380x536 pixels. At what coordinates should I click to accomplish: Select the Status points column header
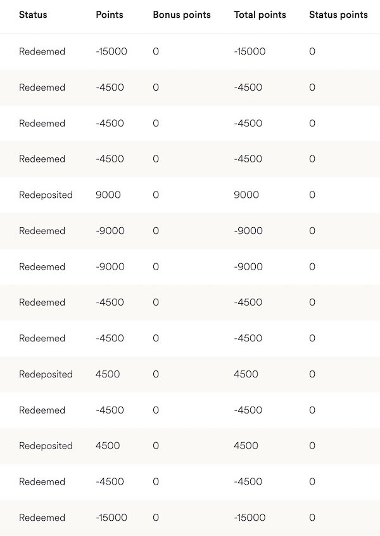point(338,15)
